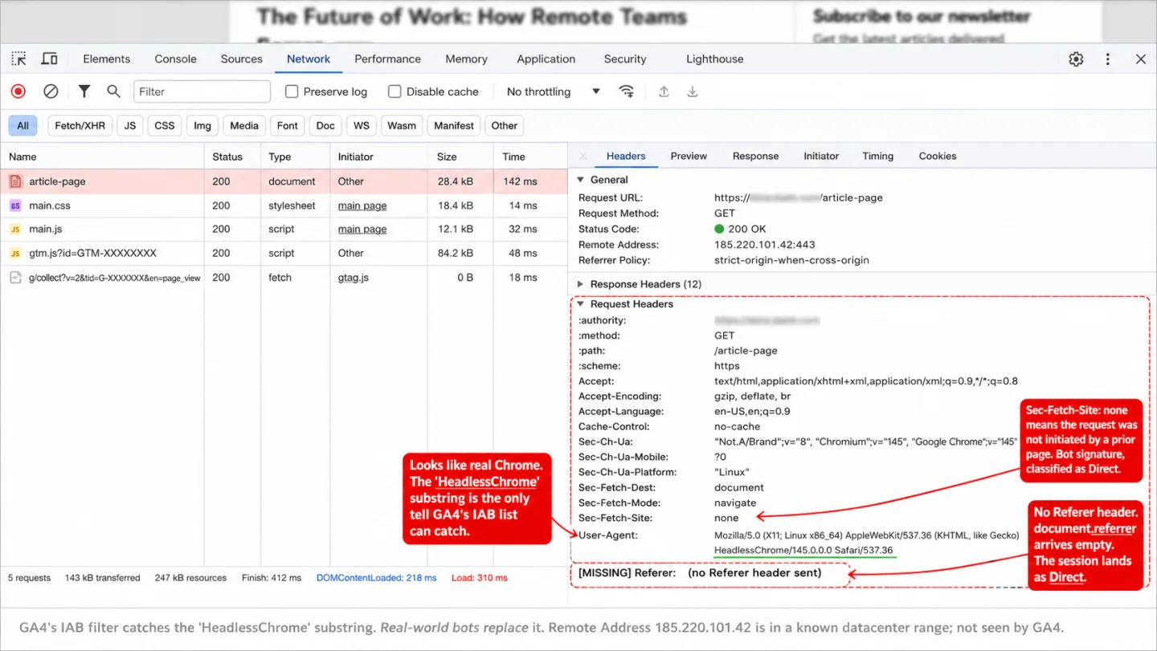The height and width of the screenshot is (651, 1157).
Task: Follow the main page initiator link for main.js
Action: 362,229
